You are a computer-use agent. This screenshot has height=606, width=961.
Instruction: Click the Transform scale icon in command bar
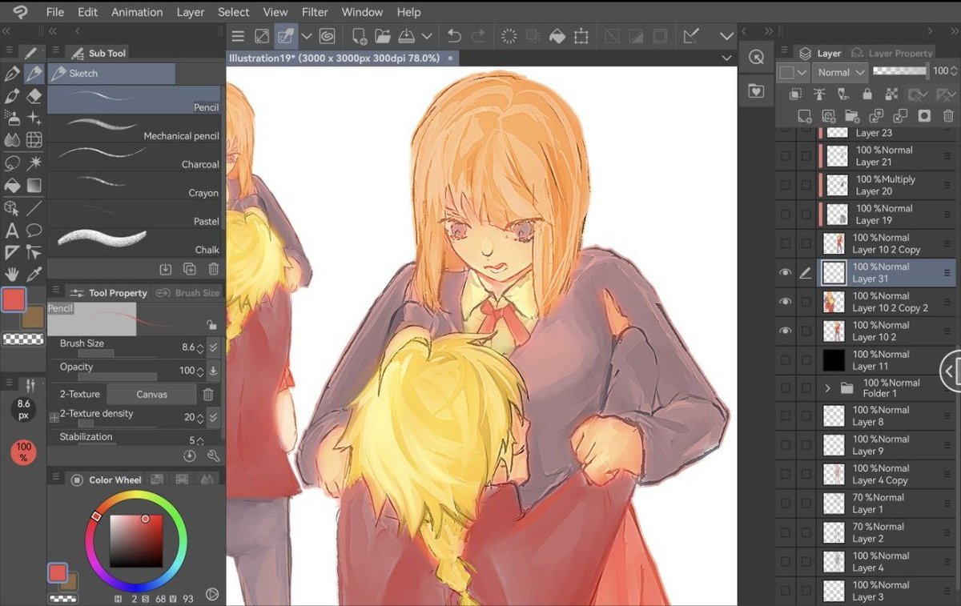point(581,36)
